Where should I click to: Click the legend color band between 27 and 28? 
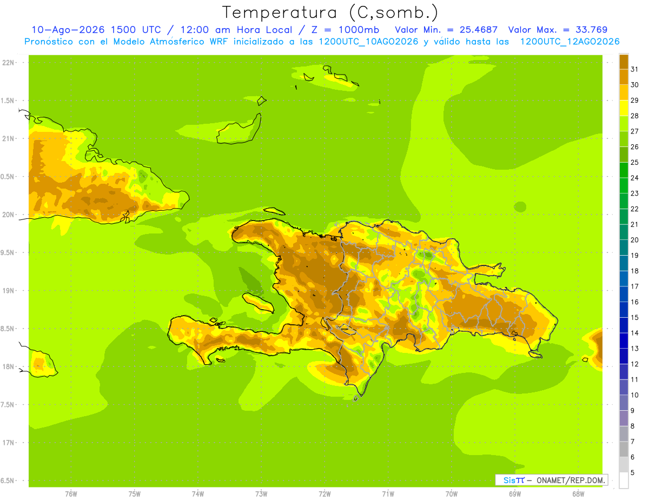[624, 123]
